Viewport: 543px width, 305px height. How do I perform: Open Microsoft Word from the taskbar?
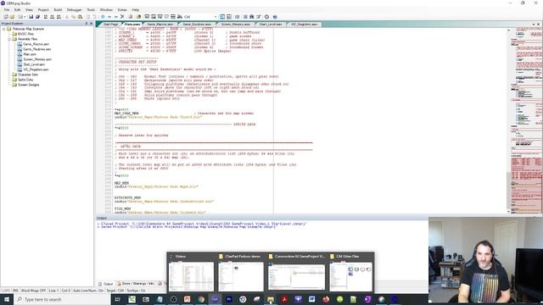[312, 299]
